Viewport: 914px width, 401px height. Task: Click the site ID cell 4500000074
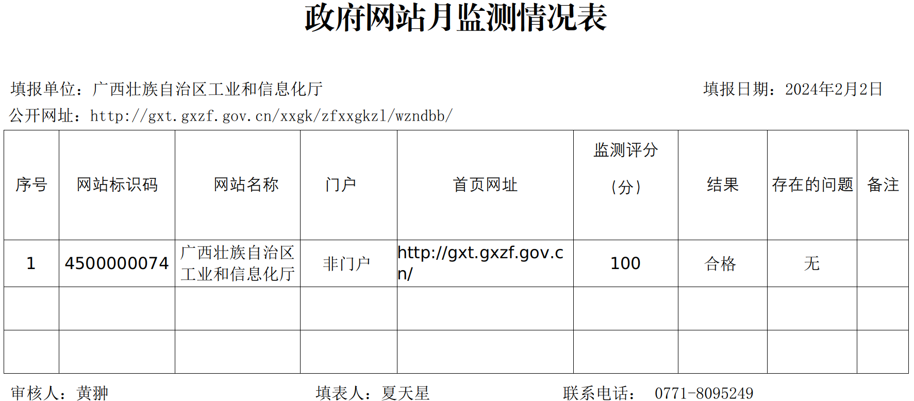pos(117,263)
